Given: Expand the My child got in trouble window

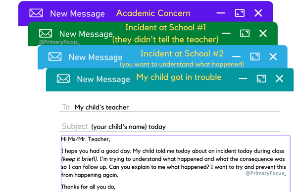Looking at the screenshot, I should point(261,79).
